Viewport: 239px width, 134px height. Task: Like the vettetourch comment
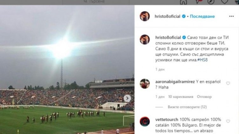[x=228, y=121]
